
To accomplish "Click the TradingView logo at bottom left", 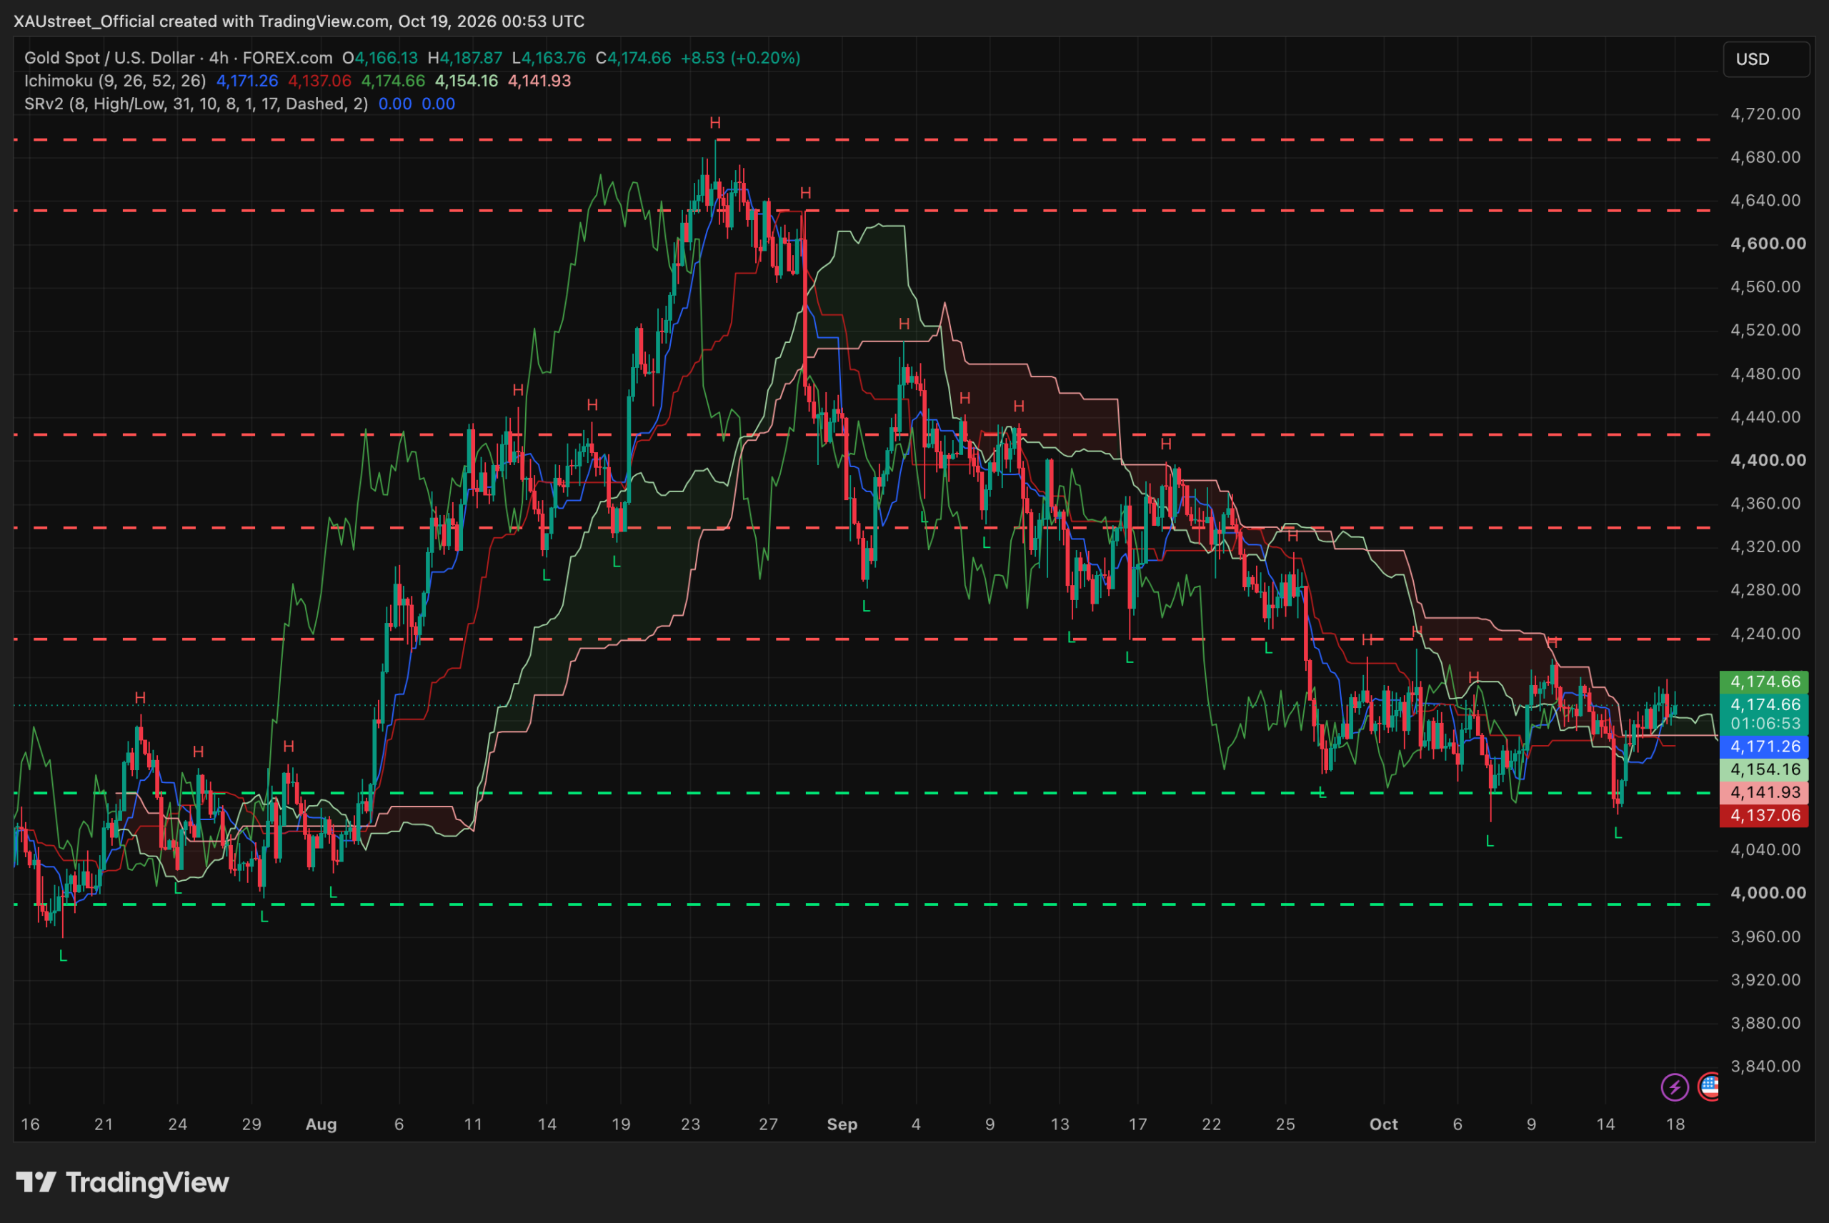I will click(x=122, y=1182).
